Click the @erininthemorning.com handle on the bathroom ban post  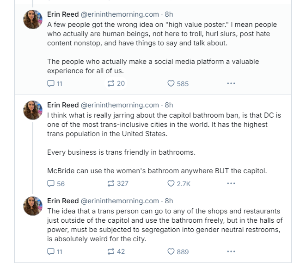click(x=120, y=105)
